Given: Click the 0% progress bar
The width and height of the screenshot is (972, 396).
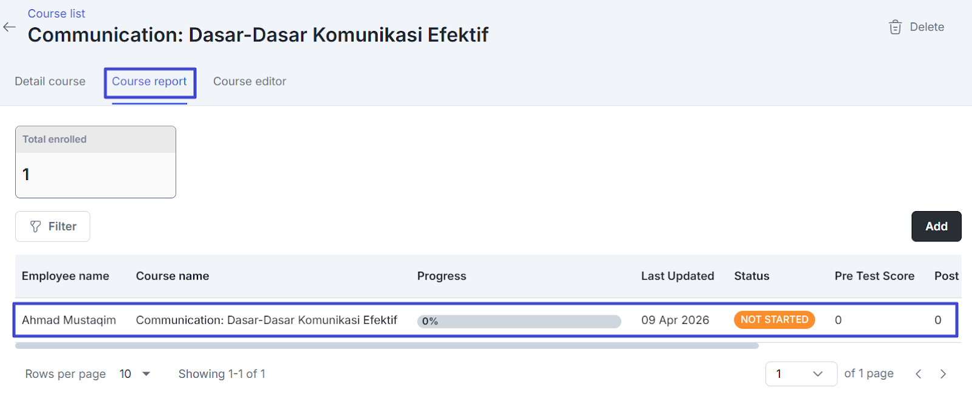Looking at the screenshot, I should coord(519,321).
